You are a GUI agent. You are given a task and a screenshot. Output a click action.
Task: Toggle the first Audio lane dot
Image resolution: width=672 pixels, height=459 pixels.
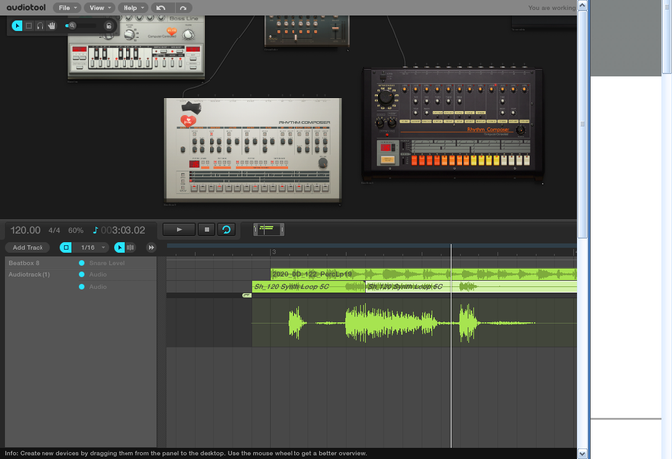click(81, 274)
